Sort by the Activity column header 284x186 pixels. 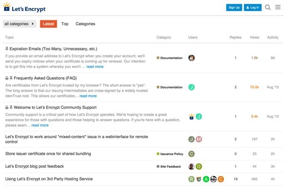pyautogui.click(x=273, y=37)
